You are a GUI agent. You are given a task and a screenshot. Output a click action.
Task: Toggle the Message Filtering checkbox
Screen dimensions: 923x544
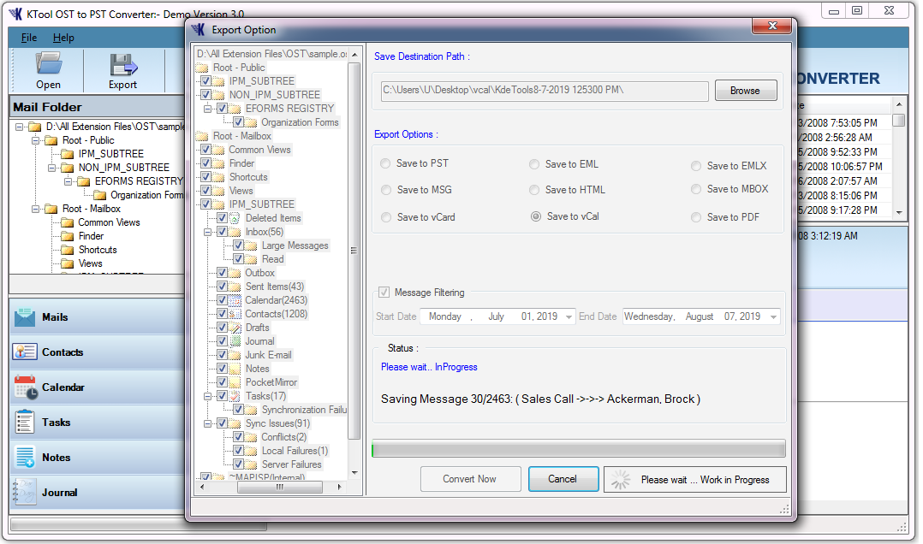click(384, 293)
